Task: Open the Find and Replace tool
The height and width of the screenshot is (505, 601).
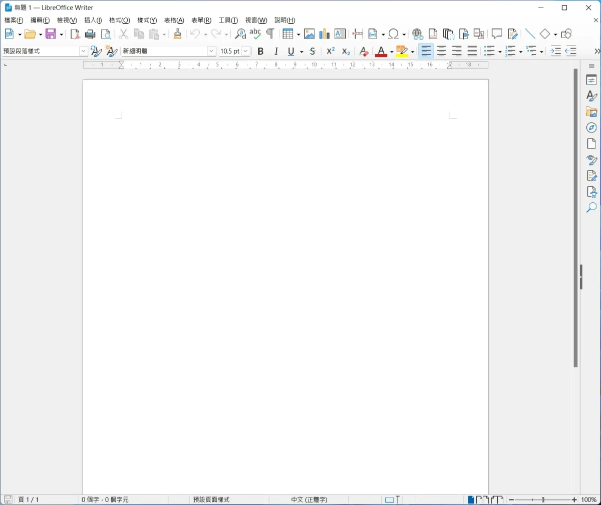Action: [240, 34]
